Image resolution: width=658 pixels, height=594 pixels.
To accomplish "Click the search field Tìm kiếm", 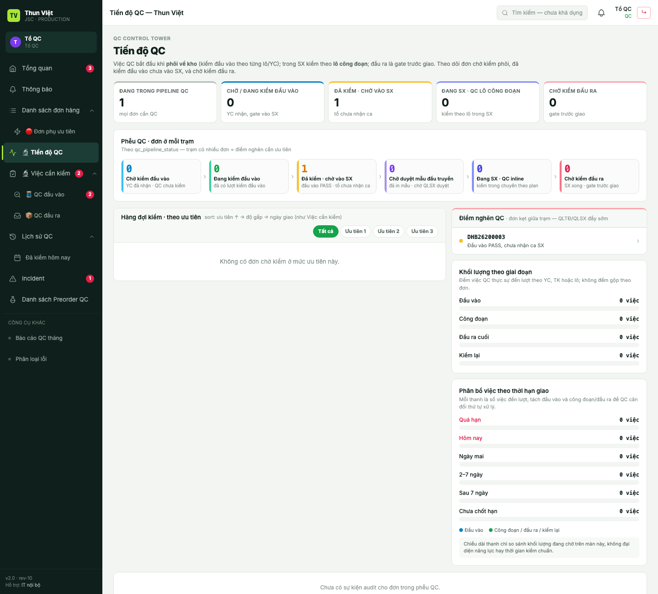I will pyautogui.click(x=542, y=13).
